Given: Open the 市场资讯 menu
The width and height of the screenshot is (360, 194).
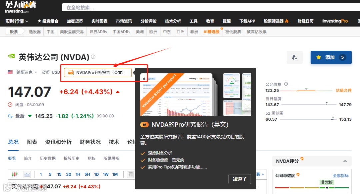Looking at the screenshot, I should tap(124, 21).
